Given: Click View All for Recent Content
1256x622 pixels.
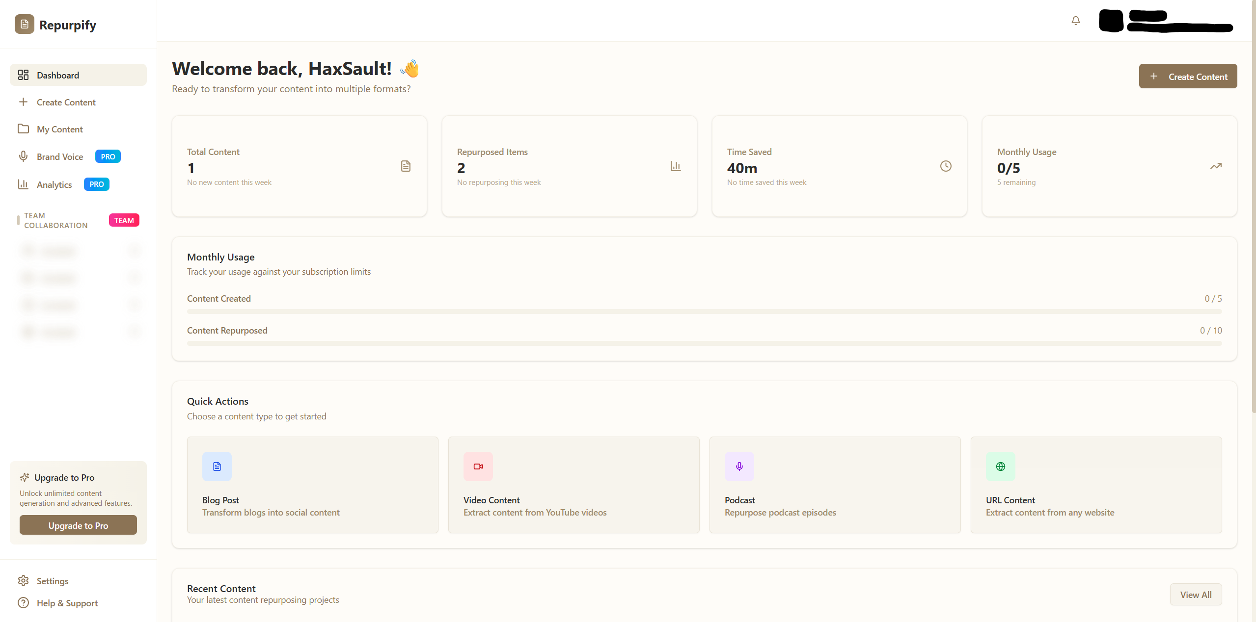Looking at the screenshot, I should pos(1195,595).
